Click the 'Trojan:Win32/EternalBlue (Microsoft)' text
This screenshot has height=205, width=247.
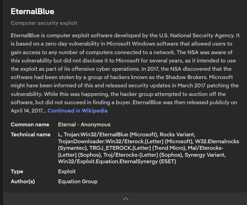click(110, 135)
